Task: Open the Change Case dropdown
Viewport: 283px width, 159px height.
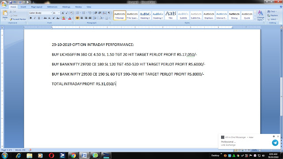Action: (x=58, y=18)
